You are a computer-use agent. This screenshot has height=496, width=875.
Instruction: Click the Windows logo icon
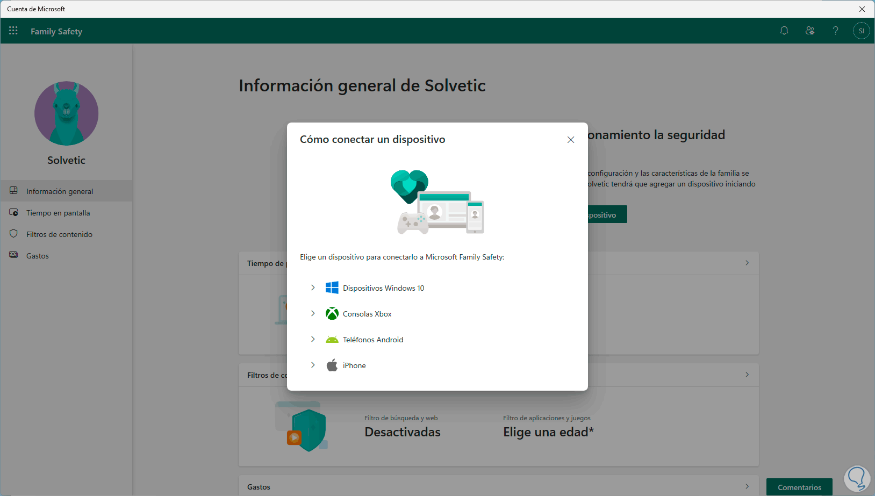tap(332, 287)
